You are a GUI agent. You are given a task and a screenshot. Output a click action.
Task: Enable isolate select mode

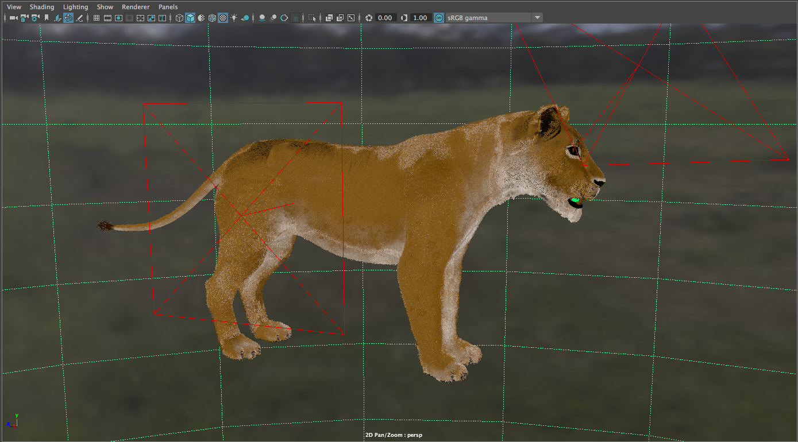pyautogui.click(x=313, y=17)
